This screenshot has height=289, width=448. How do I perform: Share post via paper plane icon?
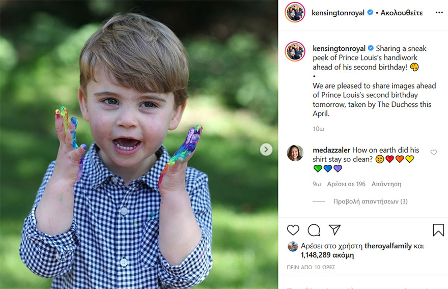[334, 230]
